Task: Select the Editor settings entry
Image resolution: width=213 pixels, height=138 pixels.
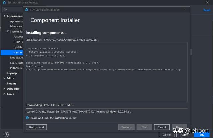Action: pyautogui.click(x=10, y=78)
